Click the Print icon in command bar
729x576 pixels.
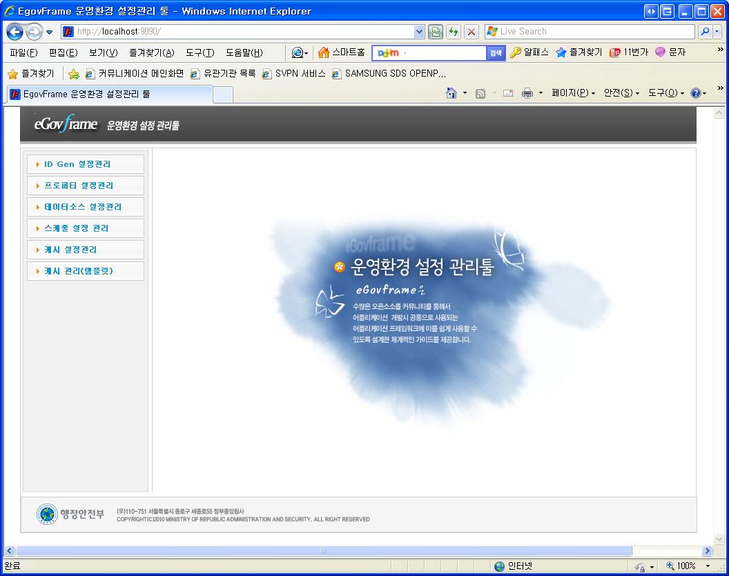click(527, 93)
